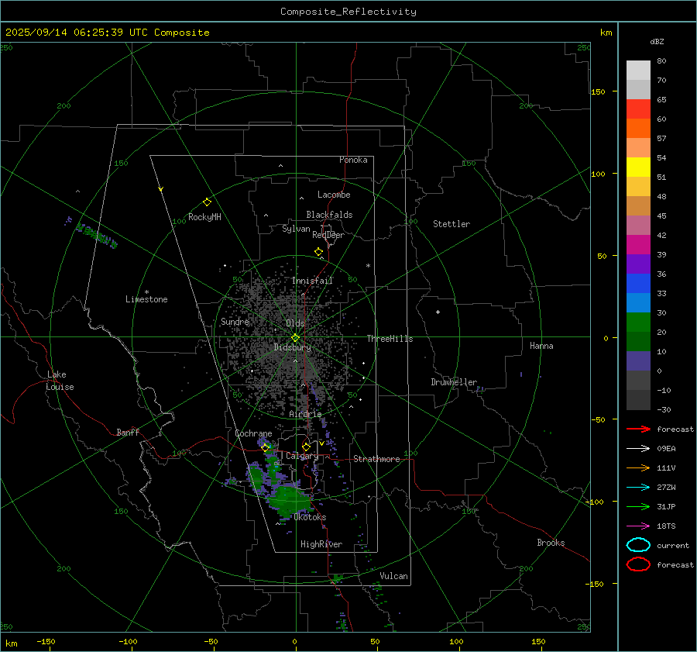Click the yellow diamond marker at RockyMH
The height and width of the screenshot is (652, 697).
click(207, 202)
